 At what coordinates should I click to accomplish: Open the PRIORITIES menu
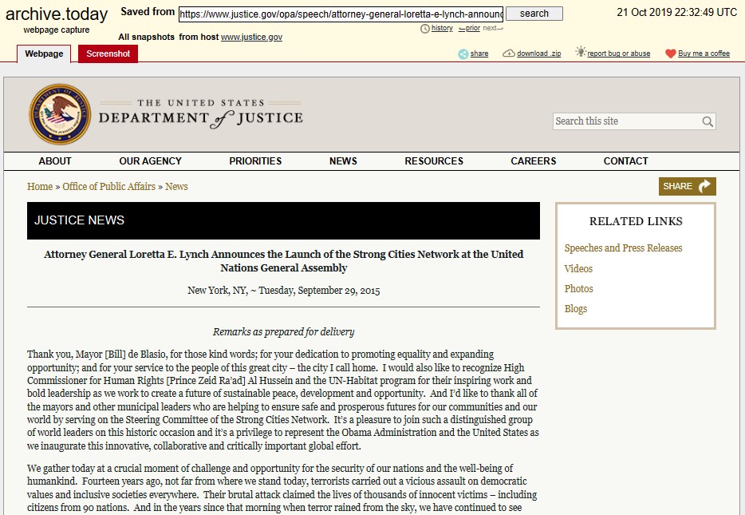(255, 161)
